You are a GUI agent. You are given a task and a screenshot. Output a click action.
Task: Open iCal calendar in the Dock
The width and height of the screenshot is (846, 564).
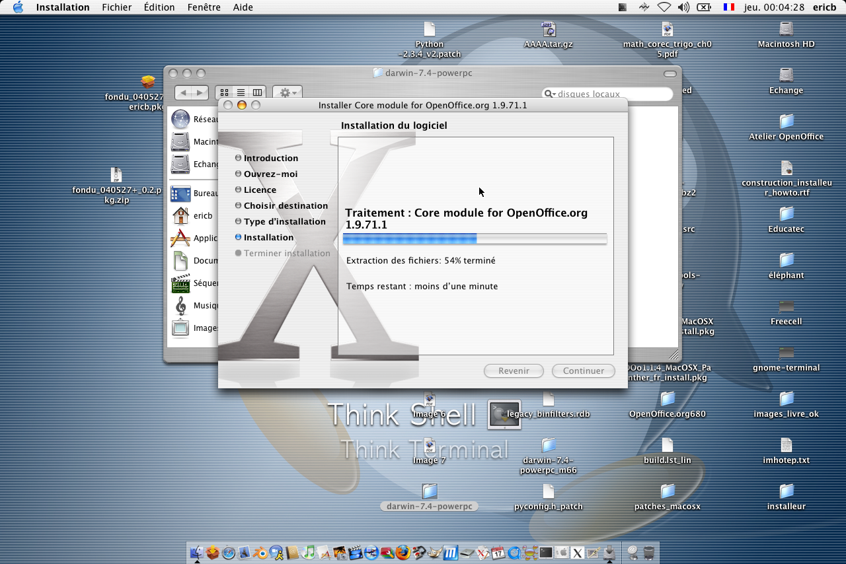(x=498, y=552)
